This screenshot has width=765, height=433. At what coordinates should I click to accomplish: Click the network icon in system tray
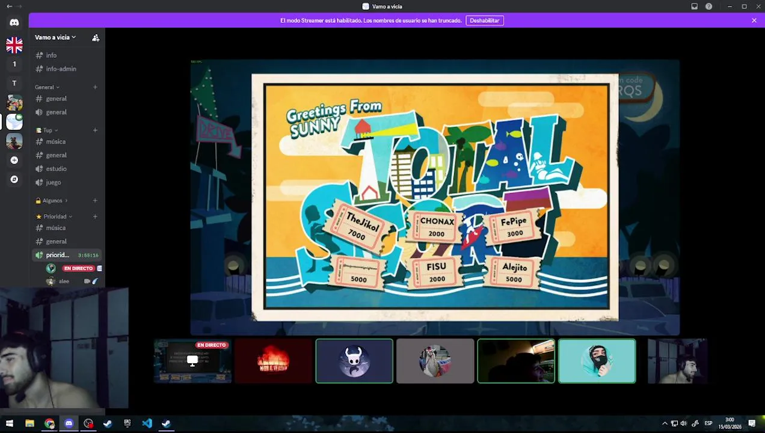tap(674, 423)
